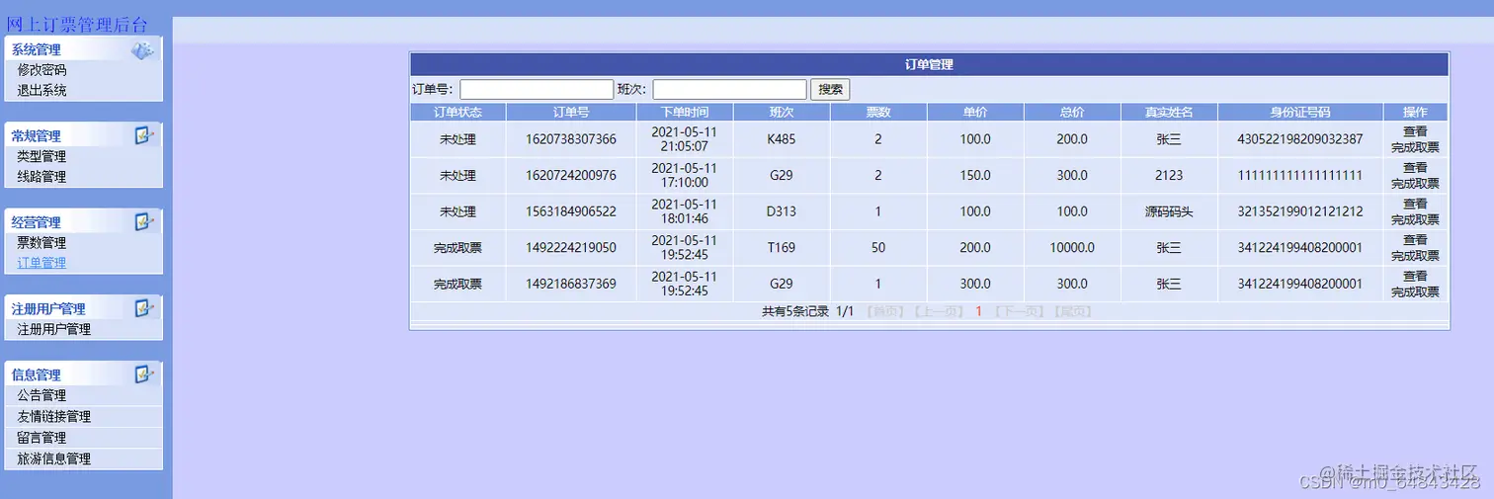The width and height of the screenshot is (1494, 499).
Task: Go to 票数管理
Action: pos(41,242)
